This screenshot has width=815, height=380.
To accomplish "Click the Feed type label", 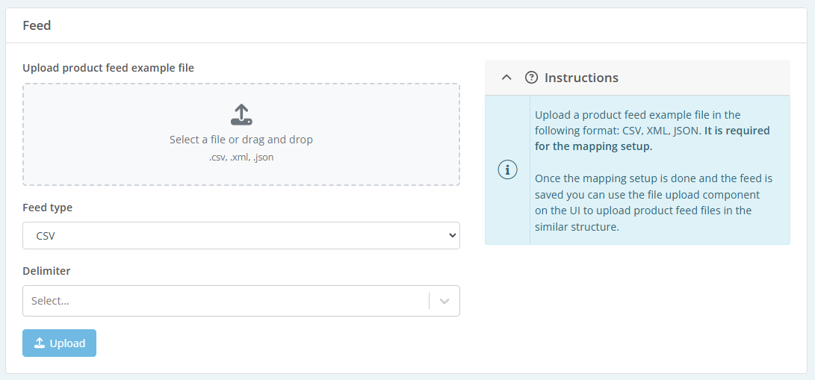I will pyautogui.click(x=47, y=208).
